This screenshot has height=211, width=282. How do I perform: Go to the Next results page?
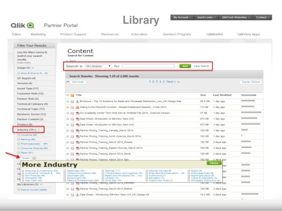click(171, 82)
